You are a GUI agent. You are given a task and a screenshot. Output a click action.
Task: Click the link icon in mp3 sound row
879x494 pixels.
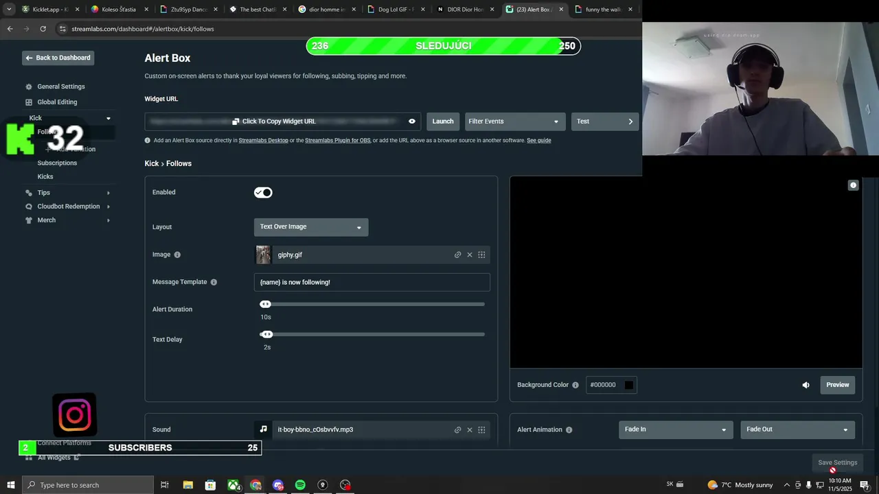point(457,430)
